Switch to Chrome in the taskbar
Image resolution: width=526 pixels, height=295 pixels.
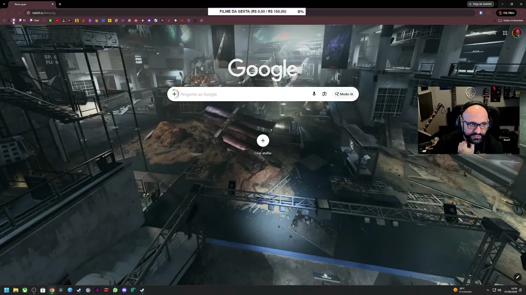tap(52, 290)
